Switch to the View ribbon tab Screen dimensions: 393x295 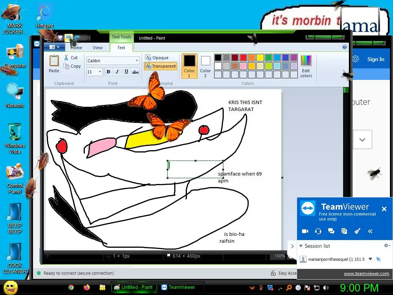[x=97, y=48]
